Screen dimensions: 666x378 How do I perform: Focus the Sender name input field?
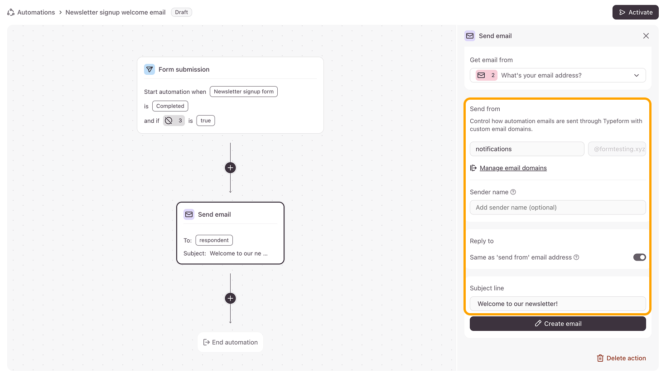click(x=558, y=208)
